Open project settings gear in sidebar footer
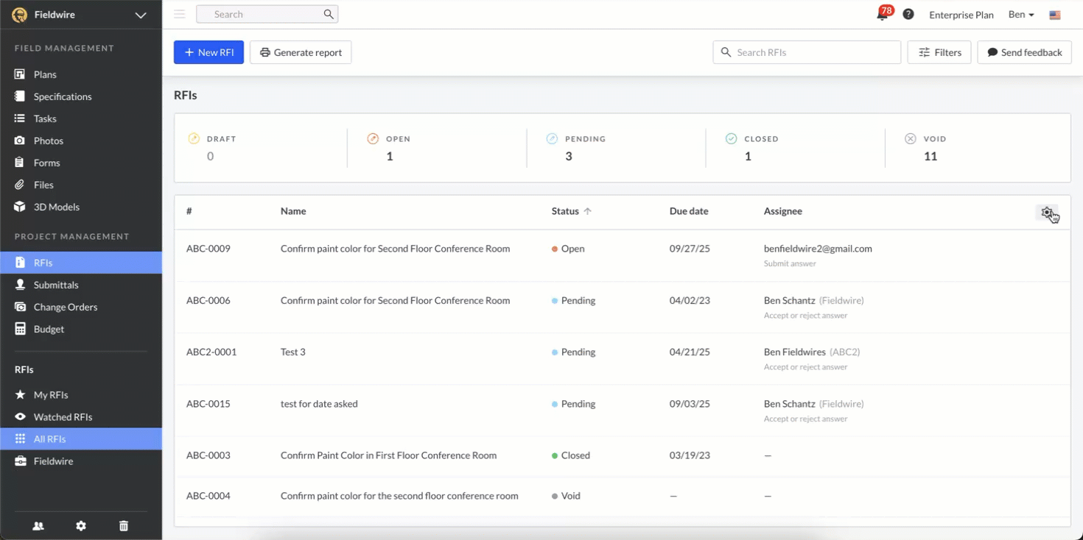This screenshot has width=1083, height=540. [x=81, y=526]
